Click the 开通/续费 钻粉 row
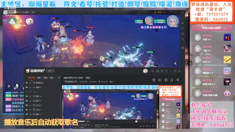This screenshot has height=132, width=235. pyautogui.click(x=212, y=93)
